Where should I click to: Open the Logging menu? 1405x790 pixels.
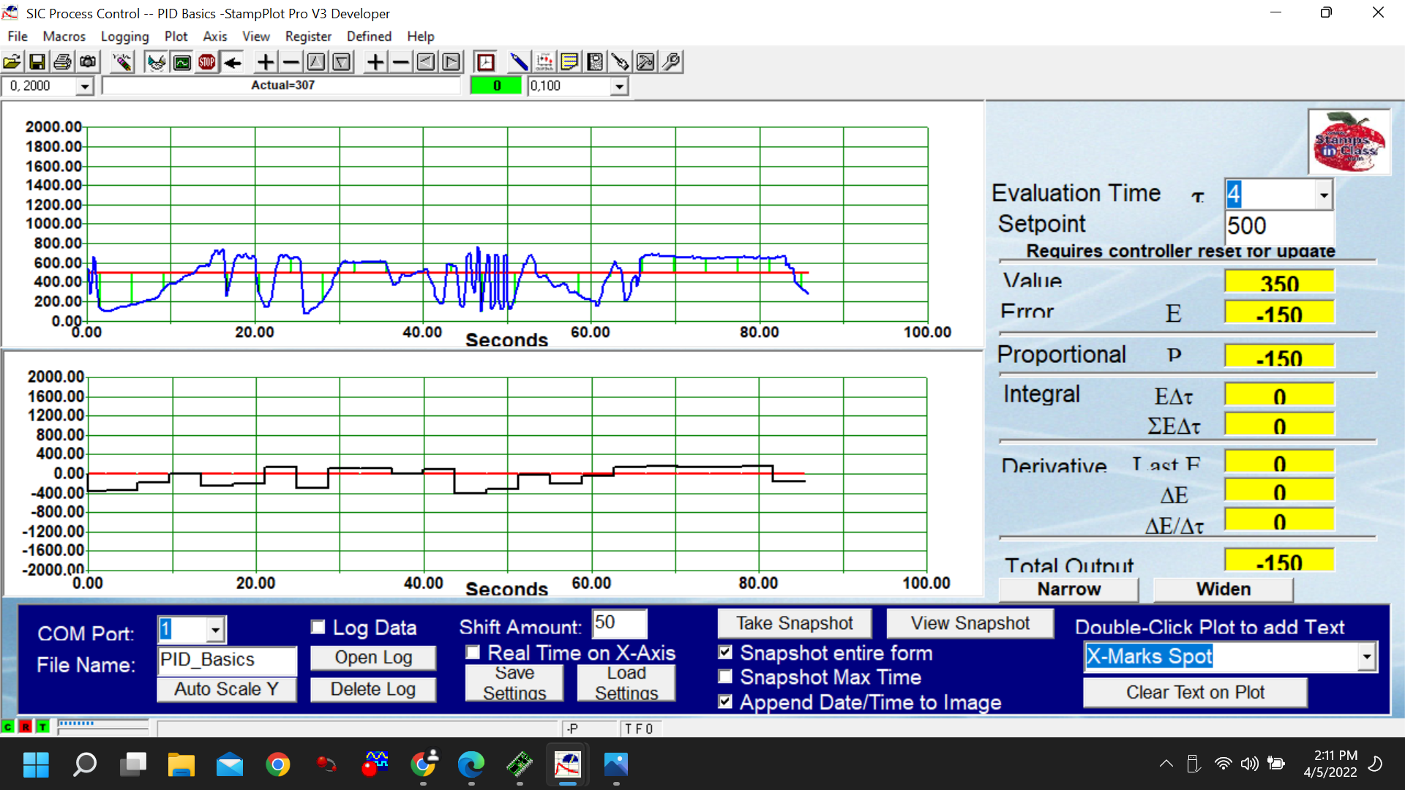(124, 36)
